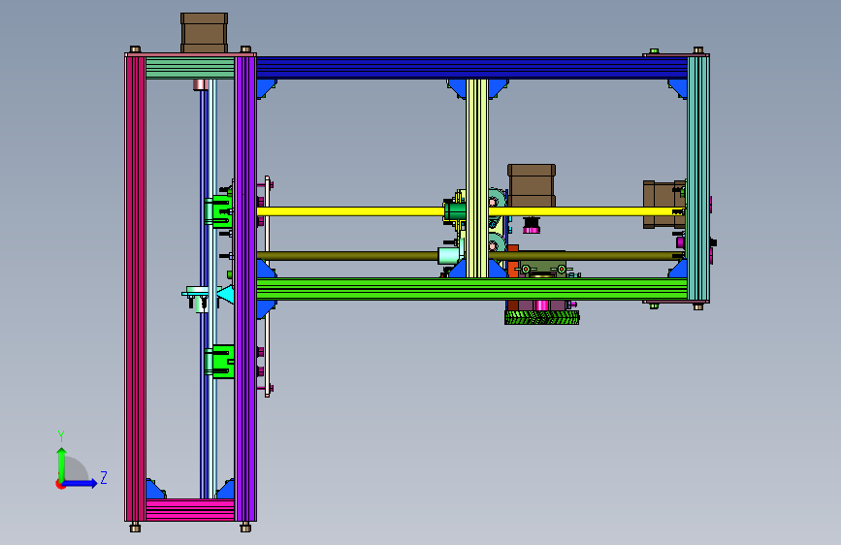Select the brown motor at right end

664,205
